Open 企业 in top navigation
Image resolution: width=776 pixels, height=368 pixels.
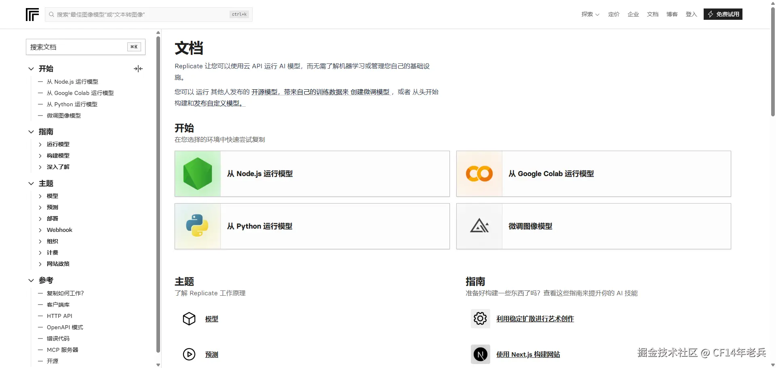click(633, 14)
